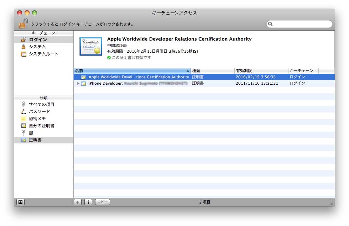The height and width of the screenshot is (226, 349).
Task: Click the info (i) button
Action: (88, 202)
